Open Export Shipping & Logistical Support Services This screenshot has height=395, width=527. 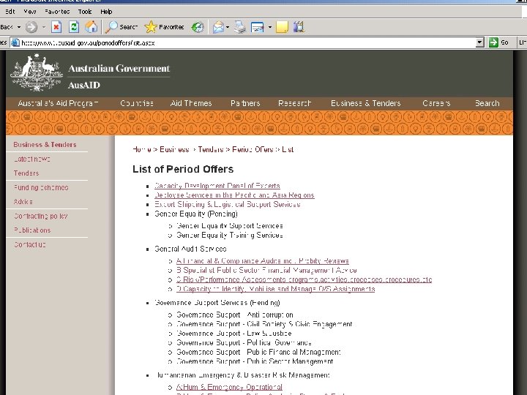point(227,205)
